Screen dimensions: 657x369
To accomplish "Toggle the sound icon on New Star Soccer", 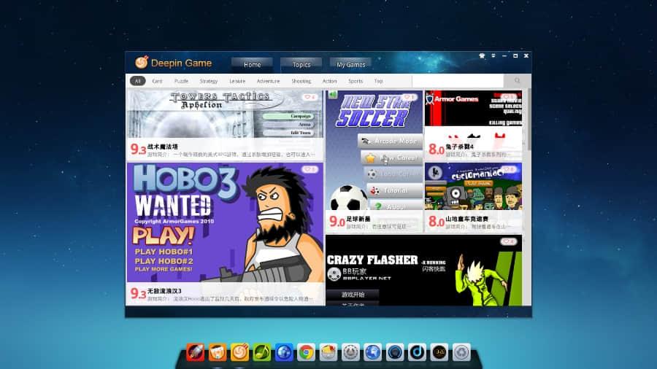I will pos(333,95).
